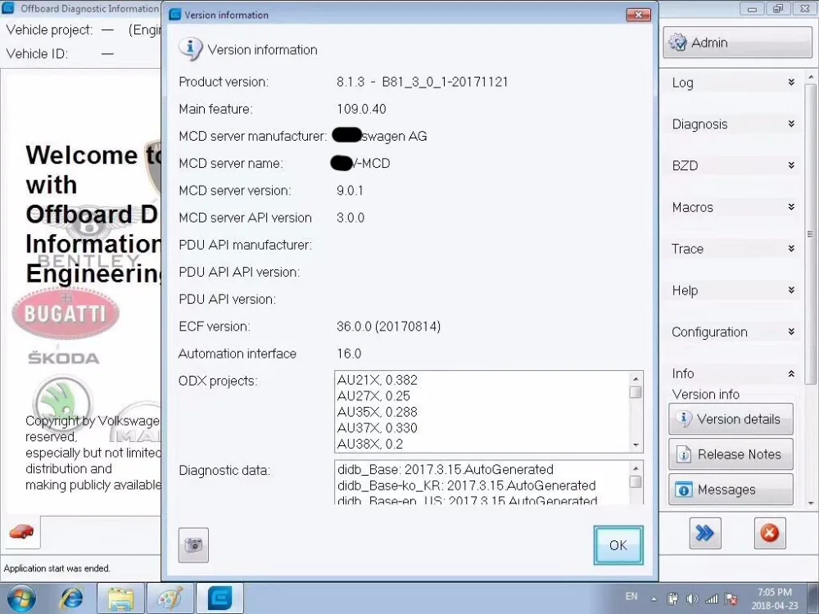This screenshot has height=614, width=819.
Task: Show hidden tray icons arrow
Action: pyautogui.click(x=654, y=599)
